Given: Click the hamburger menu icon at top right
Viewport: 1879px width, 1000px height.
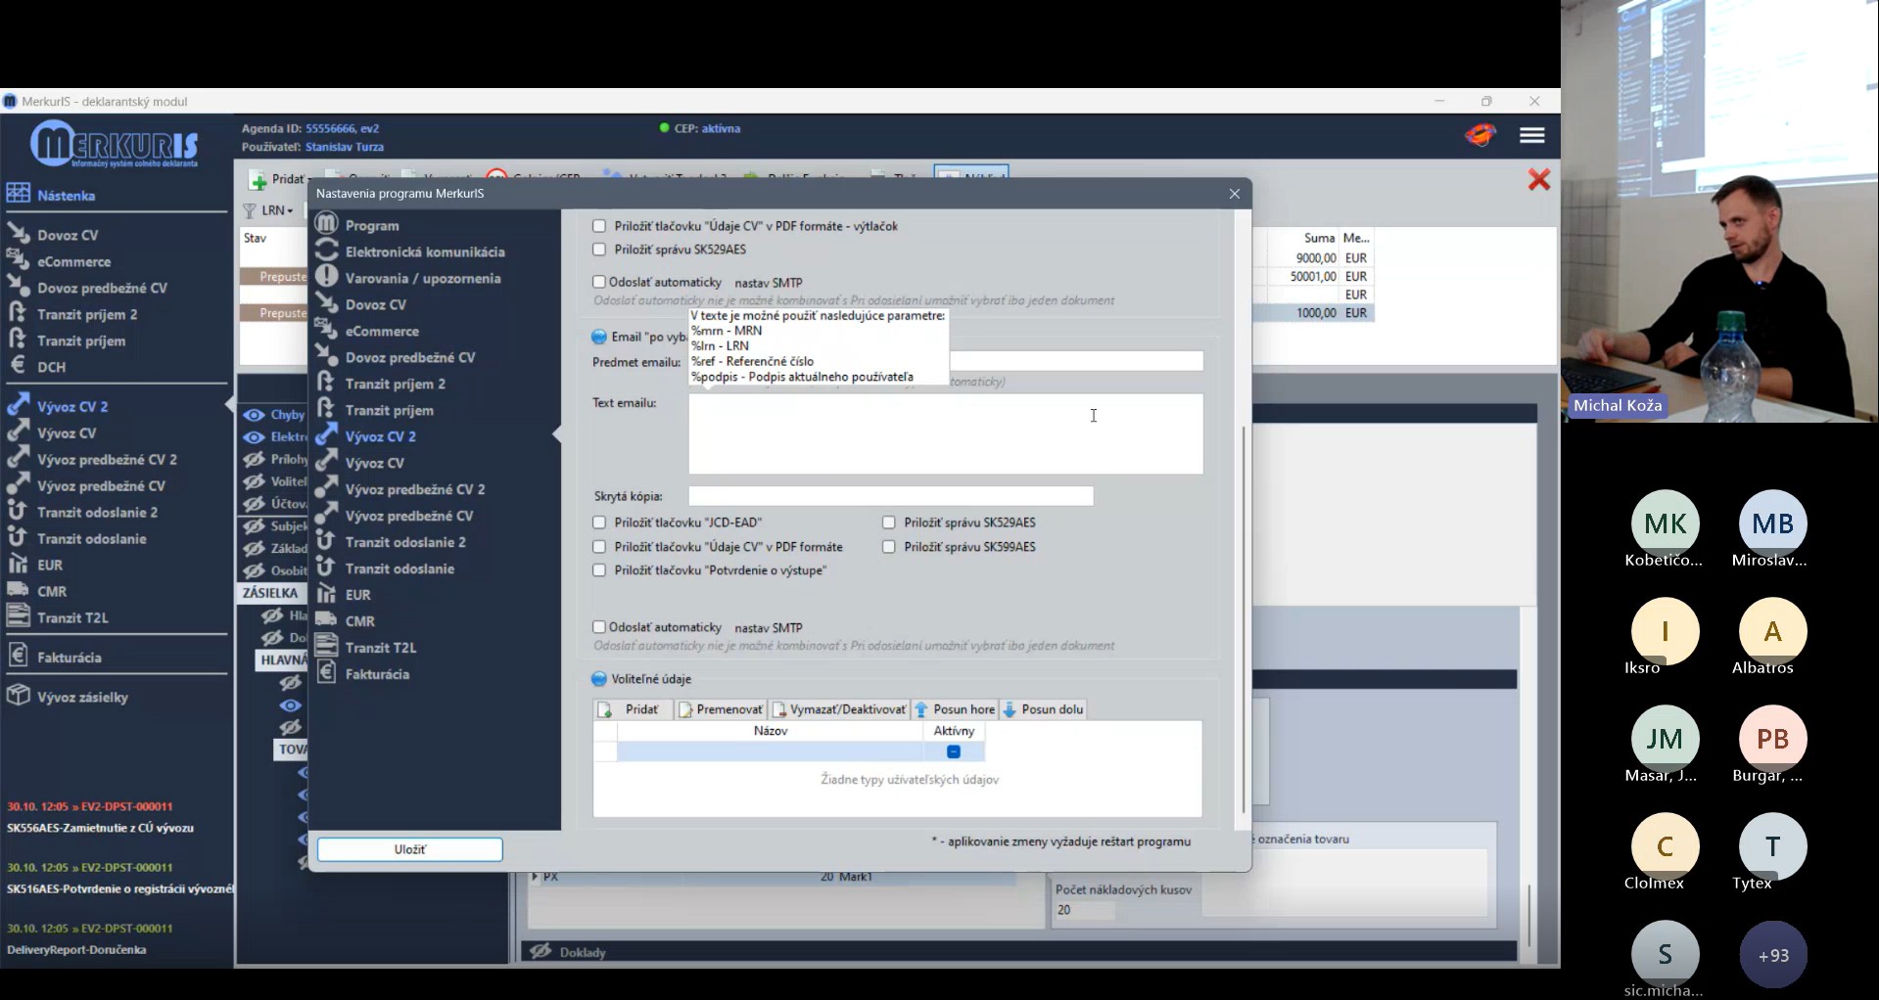Looking at the screenshot, I should click(1531, 135).
